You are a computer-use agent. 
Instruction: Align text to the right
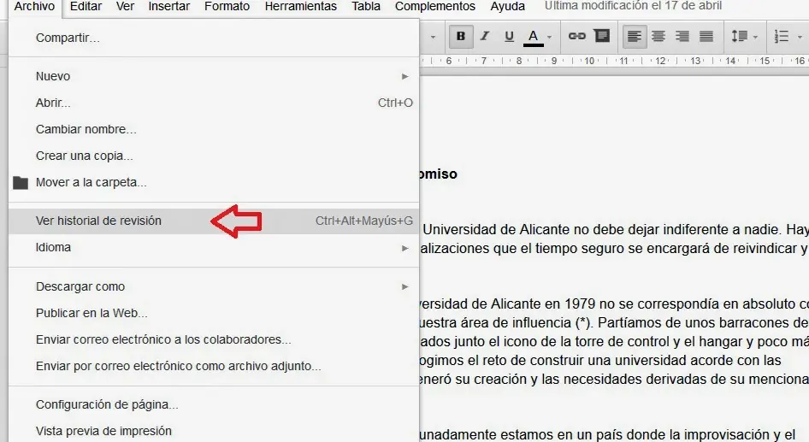pyautogui.click(x=682, y=36)
